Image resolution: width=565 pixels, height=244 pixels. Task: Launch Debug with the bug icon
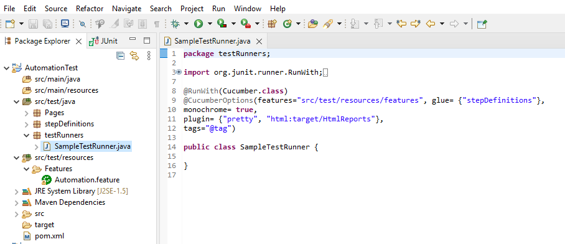[175, 24]
